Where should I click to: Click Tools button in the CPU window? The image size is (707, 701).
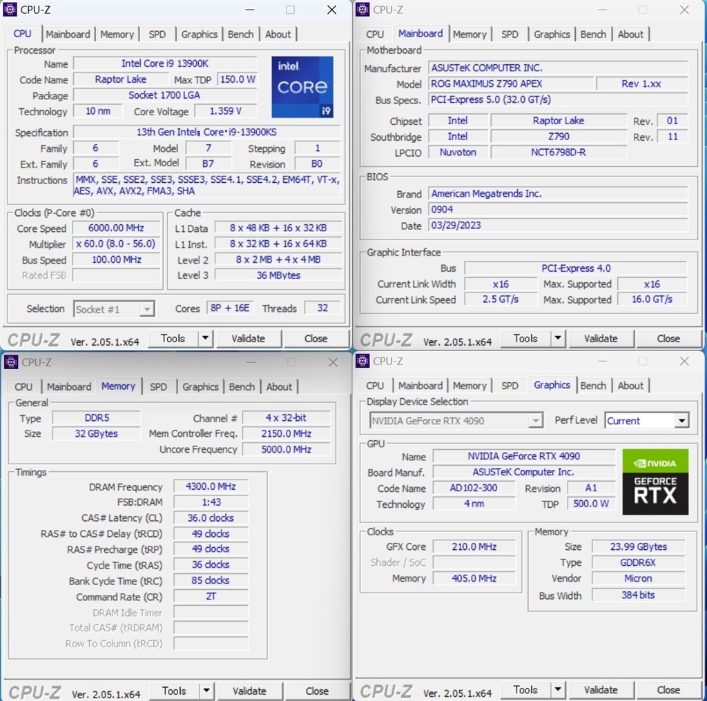[173, 338]
